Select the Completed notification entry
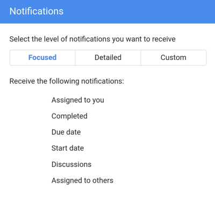 (x=69, y=116)
